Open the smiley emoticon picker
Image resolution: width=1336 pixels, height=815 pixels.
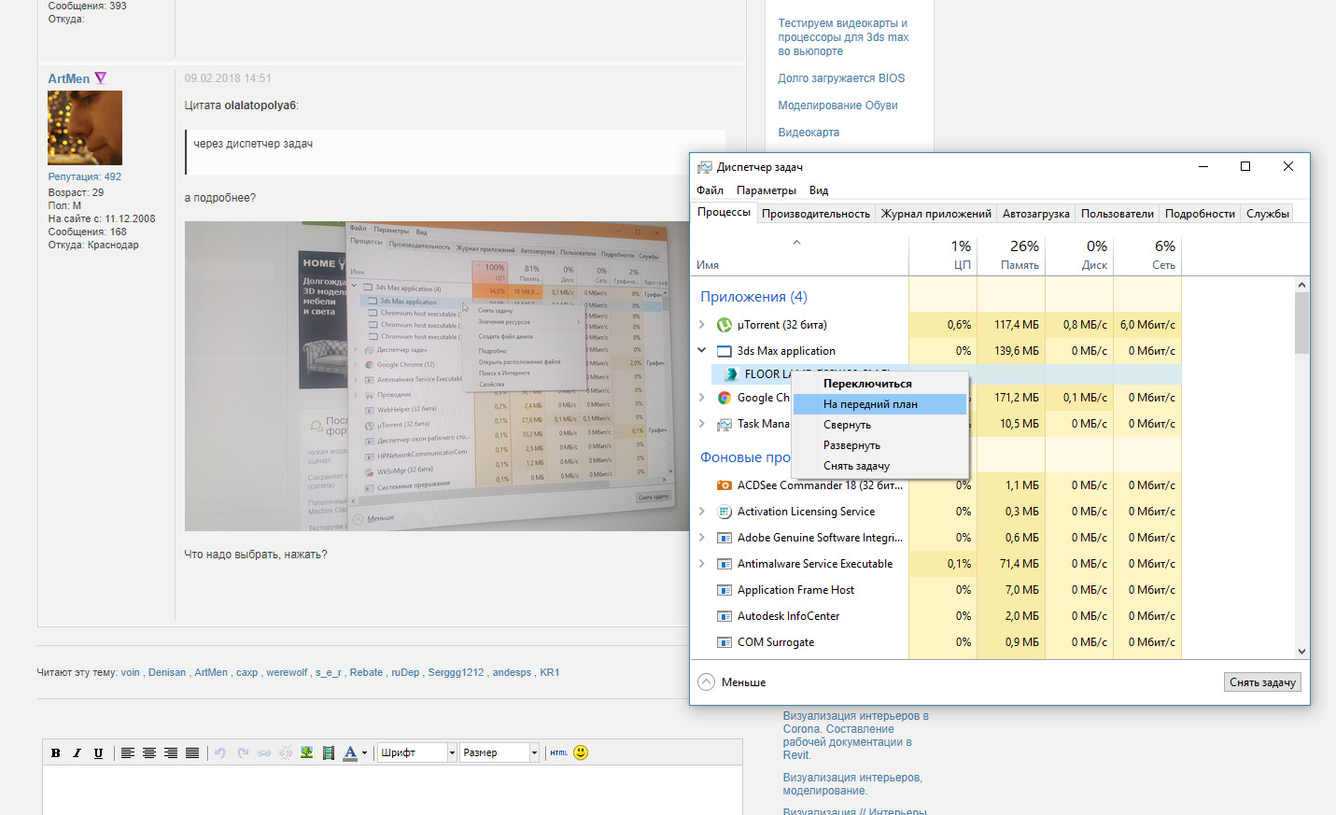(x=581, y=752)
